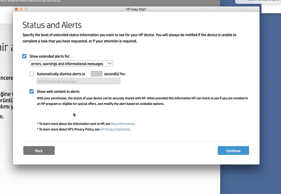This screenshot has height=194, width=281.
Task: Minimize the HP Easy Start window
Action: click(21, 9)
